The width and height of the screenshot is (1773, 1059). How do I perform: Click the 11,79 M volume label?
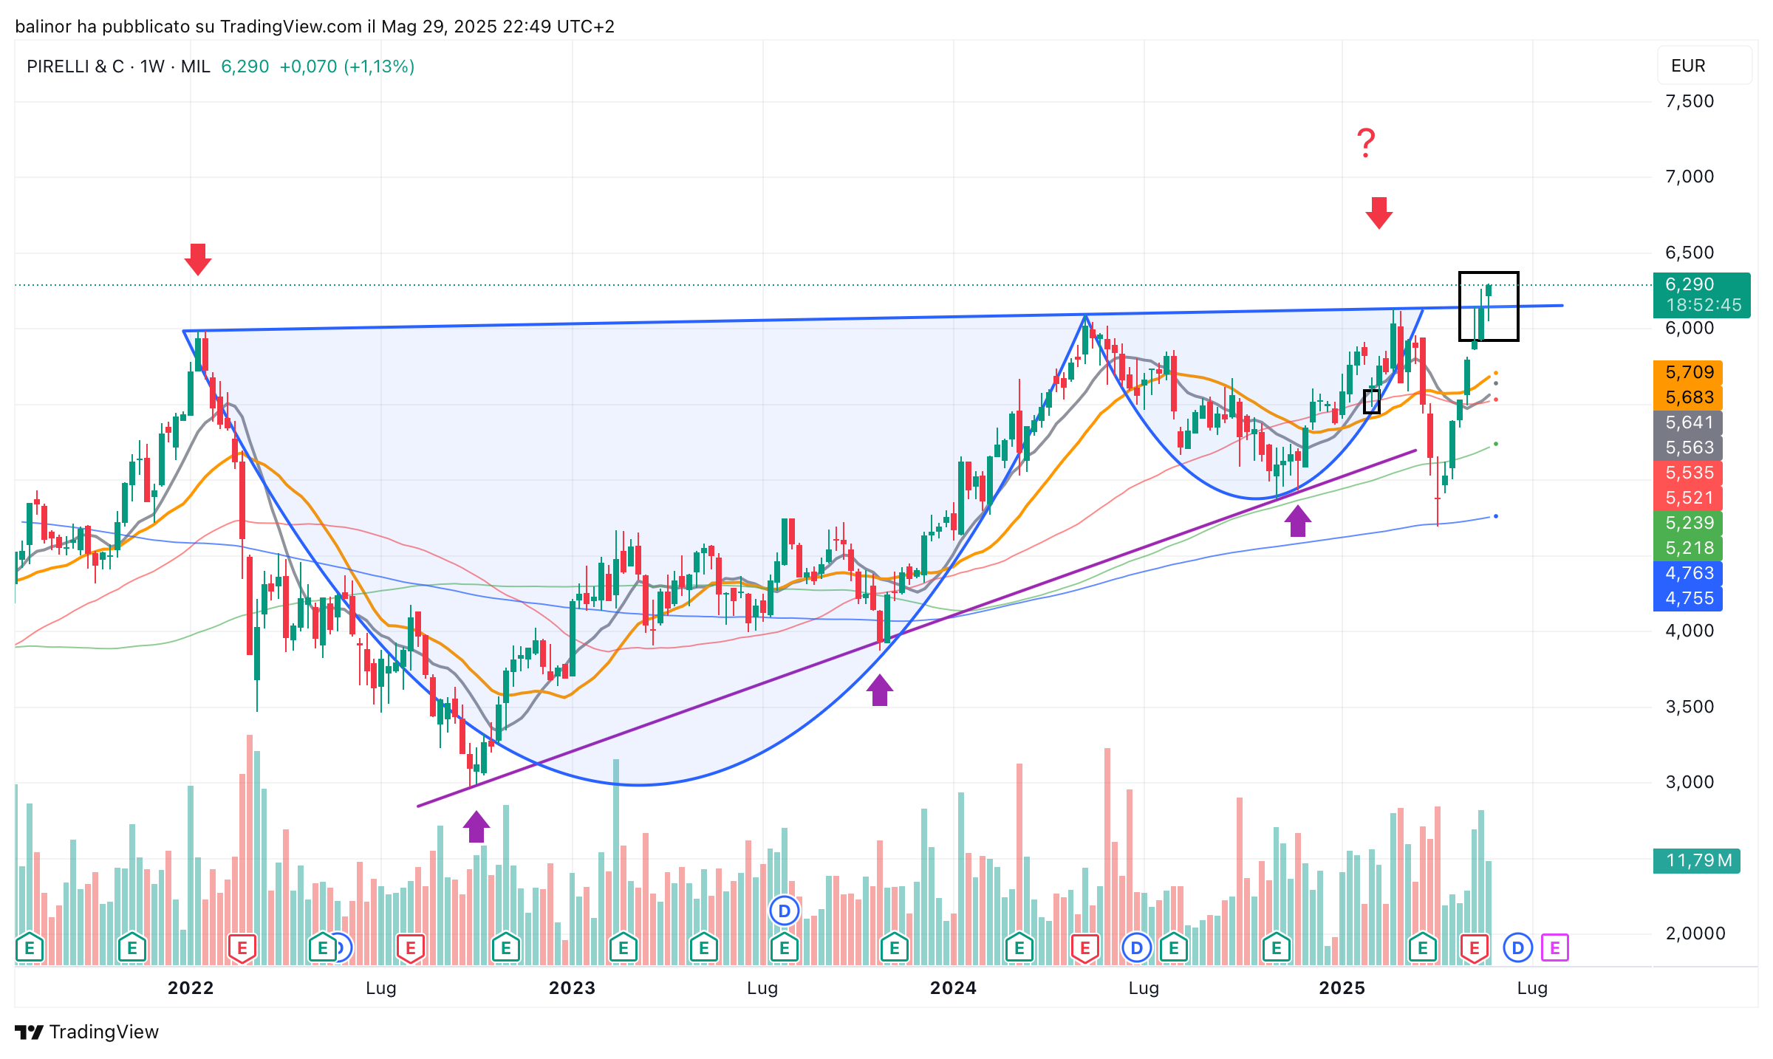click(1697, 860)
